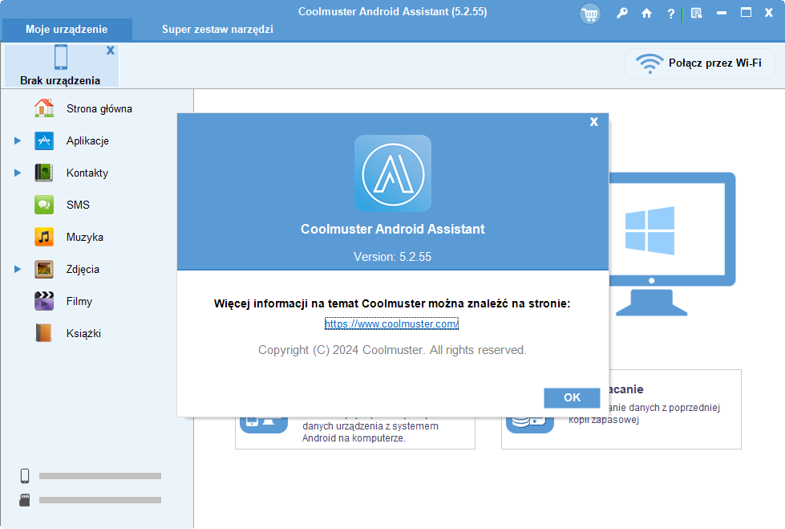
Task: Open SMS category in sidebar
Action: coord(78,205)
